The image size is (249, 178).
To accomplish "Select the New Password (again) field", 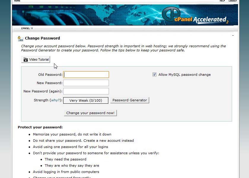I will coord(86,91).
